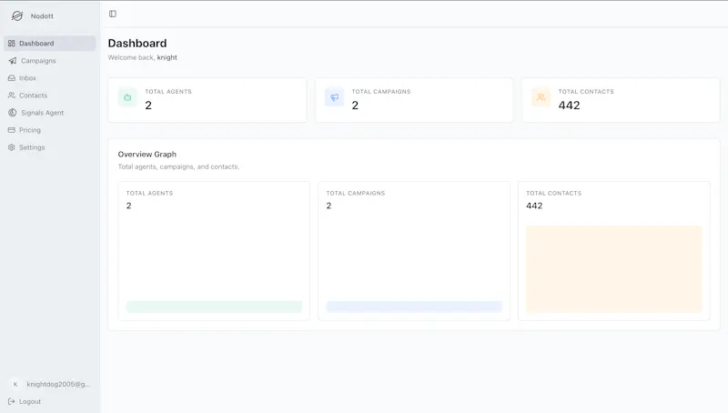Open the Pricing page

tap(50, 130)
